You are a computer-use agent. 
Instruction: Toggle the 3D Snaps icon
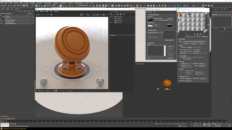click(x=64, y=6)
